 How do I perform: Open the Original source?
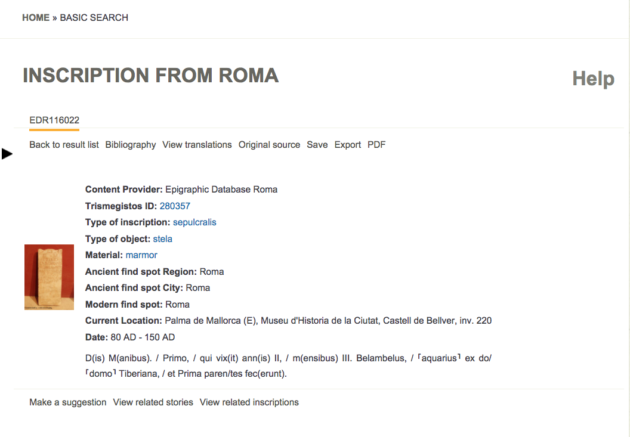pyautogui.click(x=269, y=144)
